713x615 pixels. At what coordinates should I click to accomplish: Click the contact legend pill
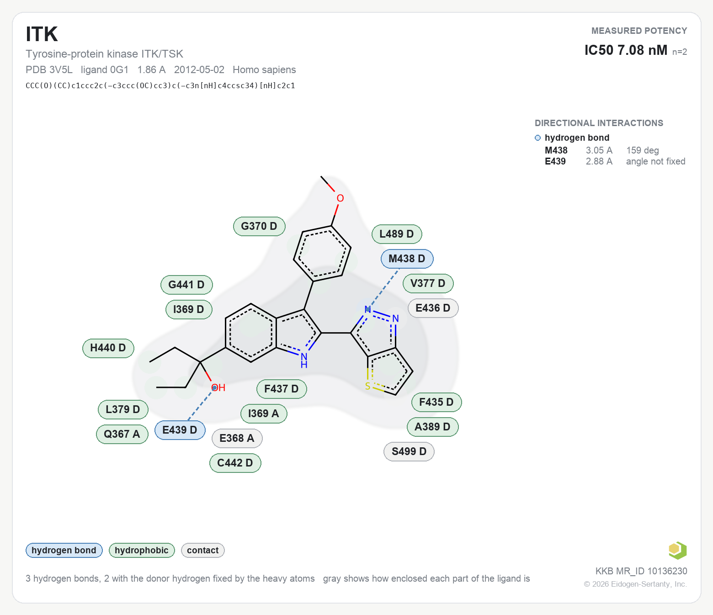click(203, 550)
